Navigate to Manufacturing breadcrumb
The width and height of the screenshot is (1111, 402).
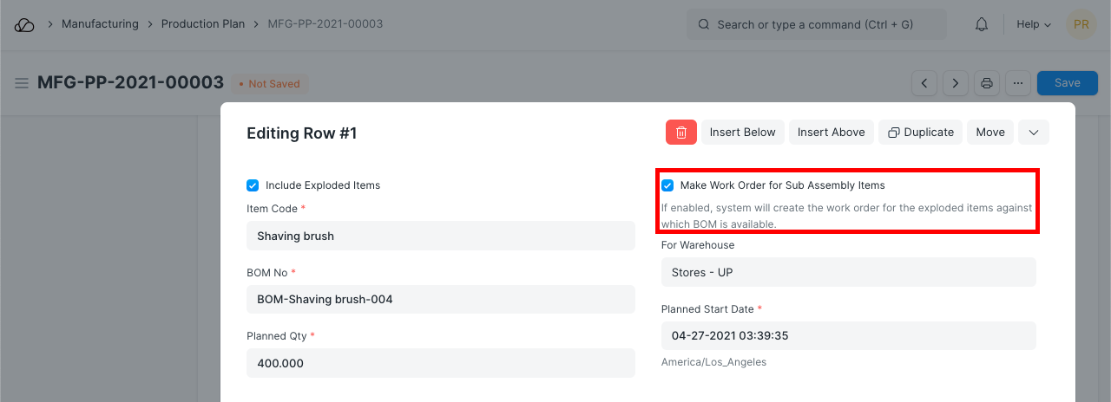[100, 24]
